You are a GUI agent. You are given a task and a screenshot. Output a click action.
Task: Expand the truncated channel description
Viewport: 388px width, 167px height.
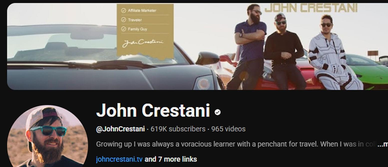[x=383, y=144]
